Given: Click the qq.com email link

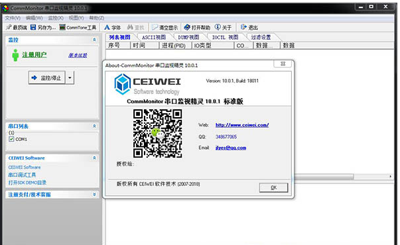Looking at the screenshot, I should click(231, 148).
